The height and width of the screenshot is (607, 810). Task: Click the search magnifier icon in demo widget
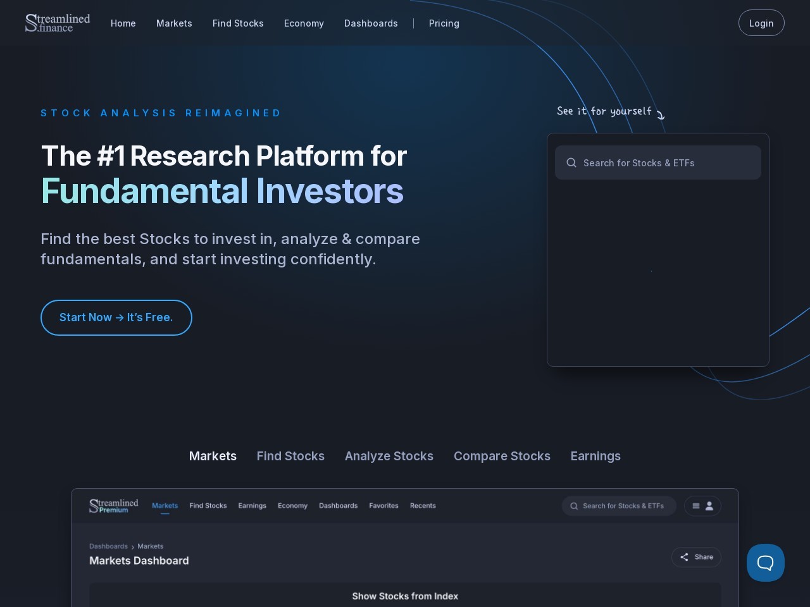coord(571,162)
